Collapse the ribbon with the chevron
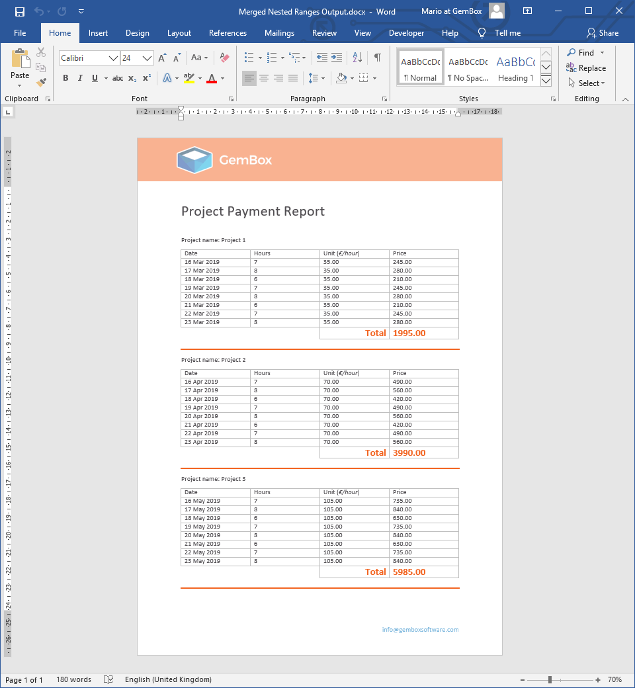Image resolution: width=635 pixels, height=688 pixels. (625, 98)
